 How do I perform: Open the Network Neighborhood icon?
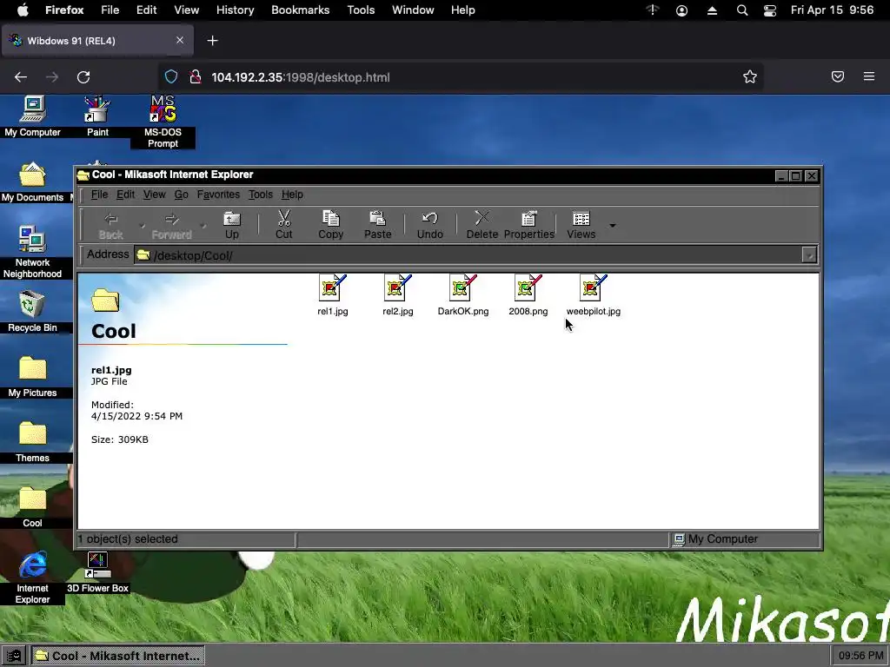click(32, 252)
